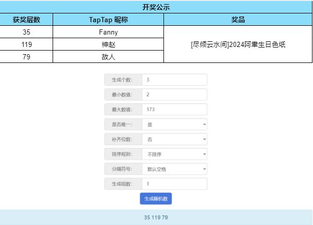The width and height of the screenshot is (313, 225).
Task: Open the 补齐位数 dropdown
Action: (174, 139)
